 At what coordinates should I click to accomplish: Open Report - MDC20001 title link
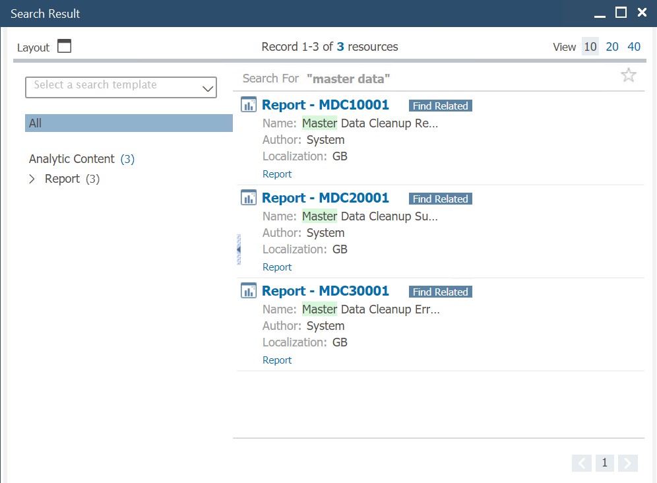pyautogui.click(x=325, y=197)
